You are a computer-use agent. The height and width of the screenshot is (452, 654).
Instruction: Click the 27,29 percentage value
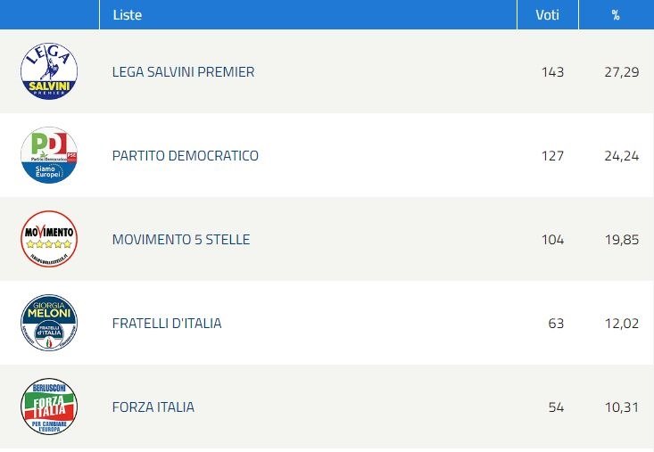pyautogui.click(x=622, y=71)
